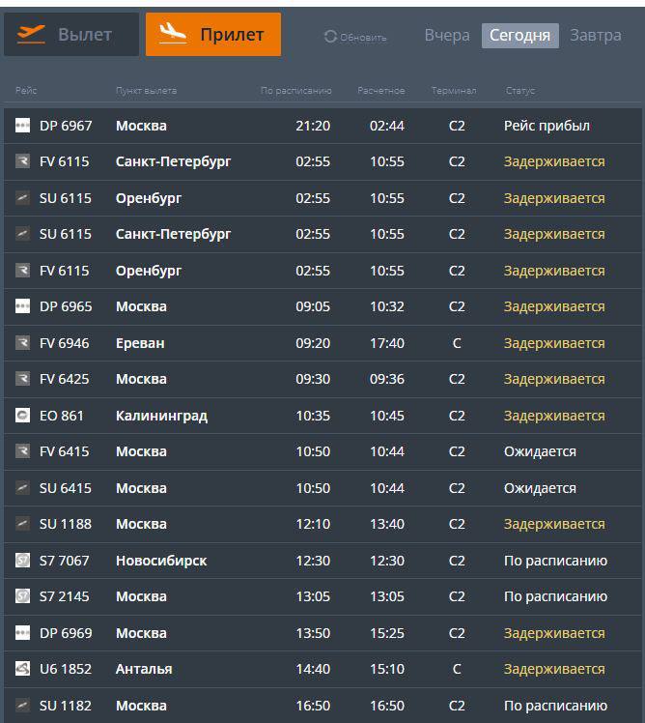Click Санкт-Петербург in the FV 6115 row
This screenshot has width=645, height=723.
173,161
